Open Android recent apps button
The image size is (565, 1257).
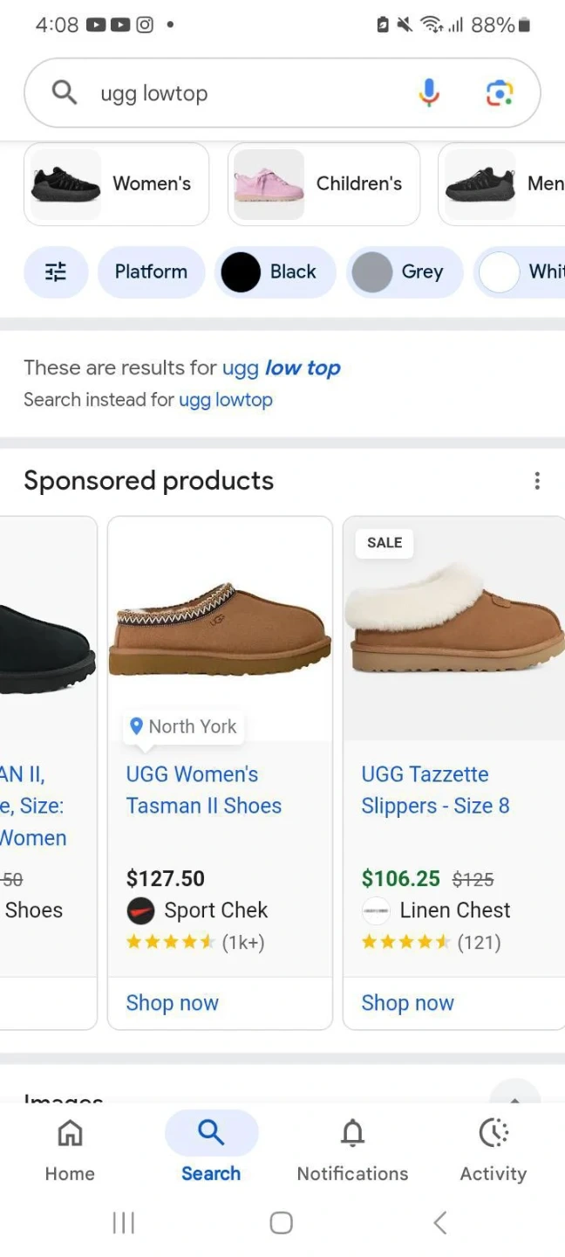[x=124, y=1222]
